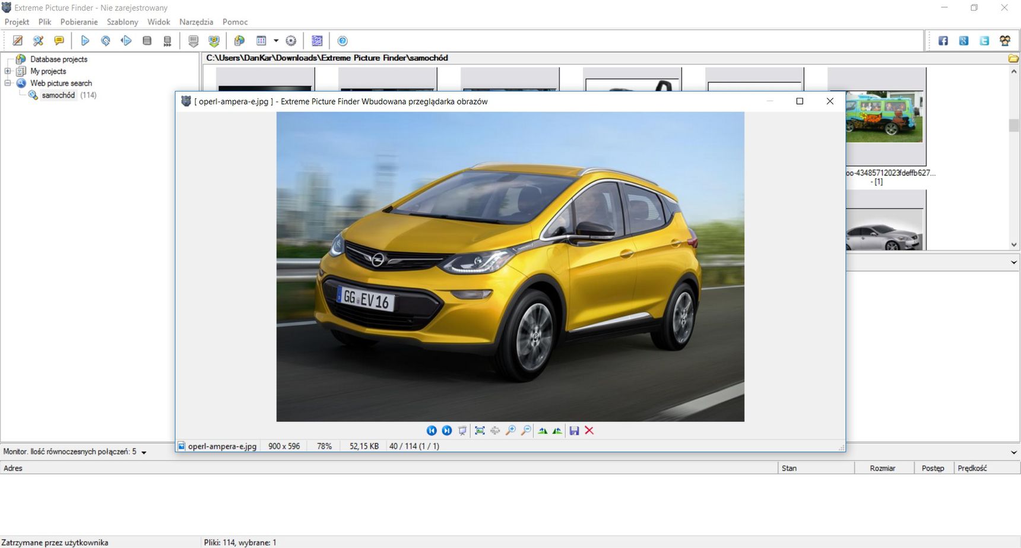Click the purple wave toolbar icon
Screen dimensions: 1021x548
pos(317,41)
